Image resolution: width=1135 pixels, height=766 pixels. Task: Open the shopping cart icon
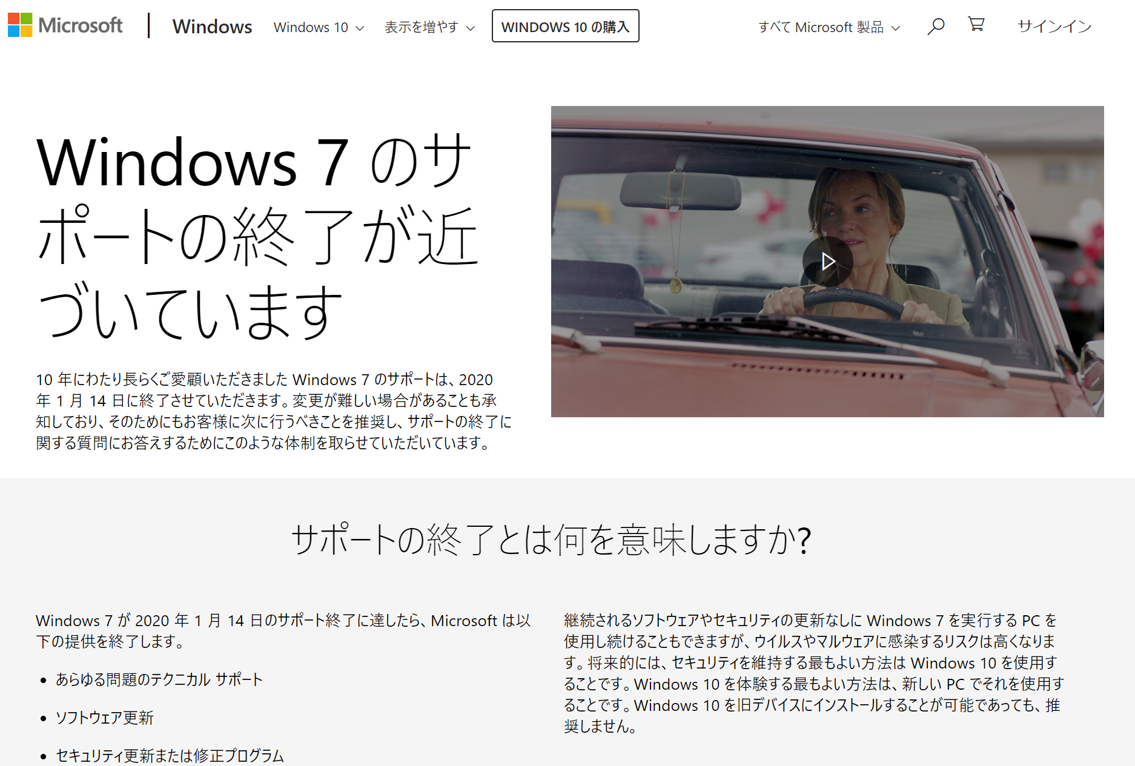[976, 24]
